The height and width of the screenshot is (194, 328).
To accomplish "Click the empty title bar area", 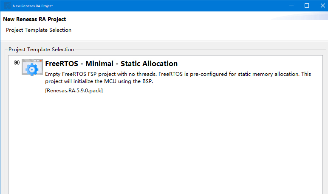I will click(170, 6).
